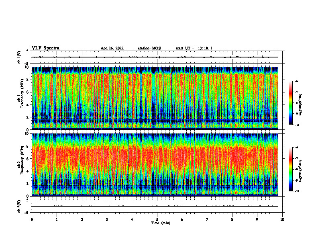Click the ch.1 spectrogram color scale bar

(290, 103)
